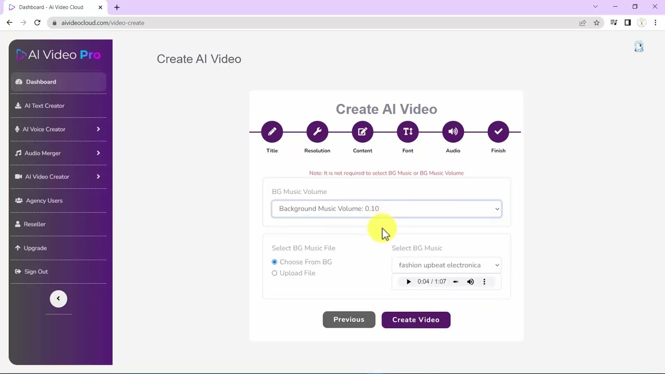Image resolution: width=665 pixels, height=374 pixels.
Task: Open audio player more options menu
Action: click(x=484, y=282)
